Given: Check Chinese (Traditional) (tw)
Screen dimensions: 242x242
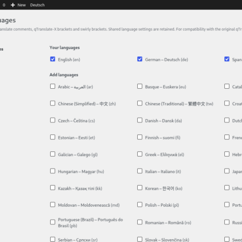Looking at the screenshot, I should 140,103.
